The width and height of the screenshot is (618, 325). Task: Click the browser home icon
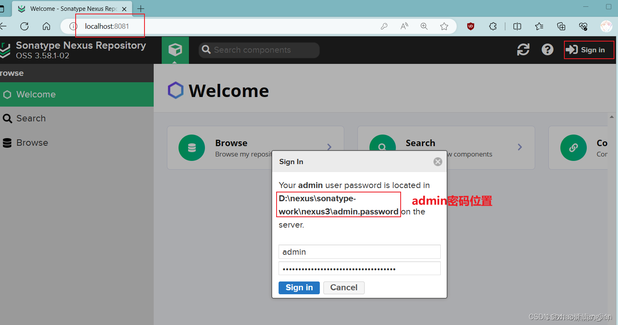coord(46,26)
